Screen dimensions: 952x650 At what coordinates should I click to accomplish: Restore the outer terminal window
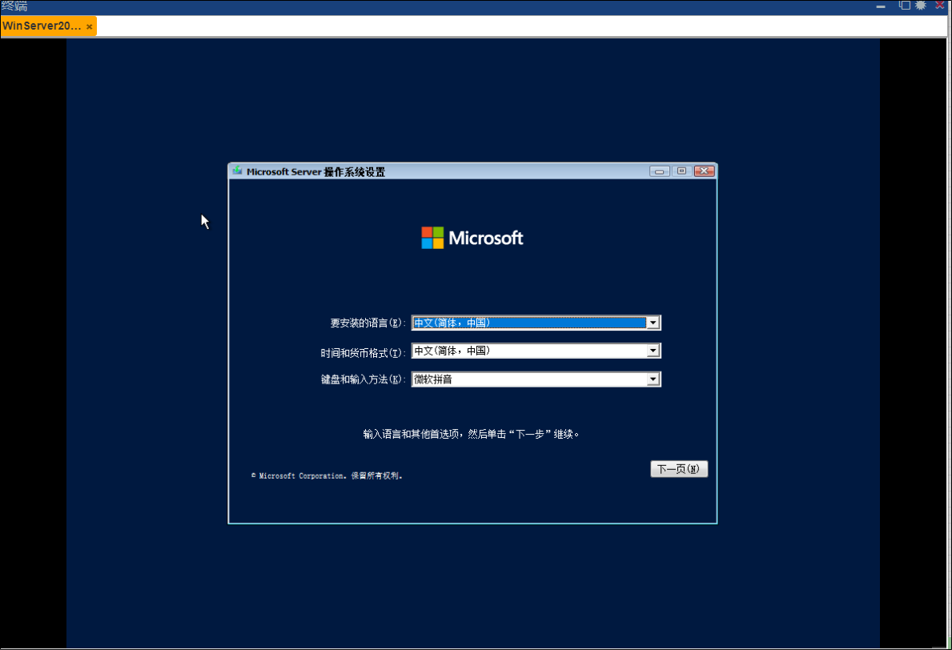pos(904,6)
